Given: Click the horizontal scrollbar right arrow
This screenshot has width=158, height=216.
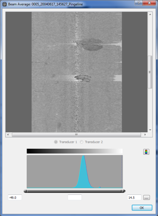Looking at the screenshot, I should 145,134.
